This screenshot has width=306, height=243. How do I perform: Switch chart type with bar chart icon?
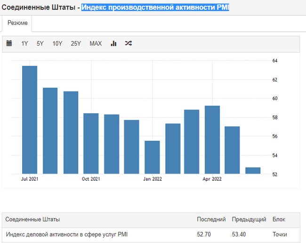click(113, 43)
